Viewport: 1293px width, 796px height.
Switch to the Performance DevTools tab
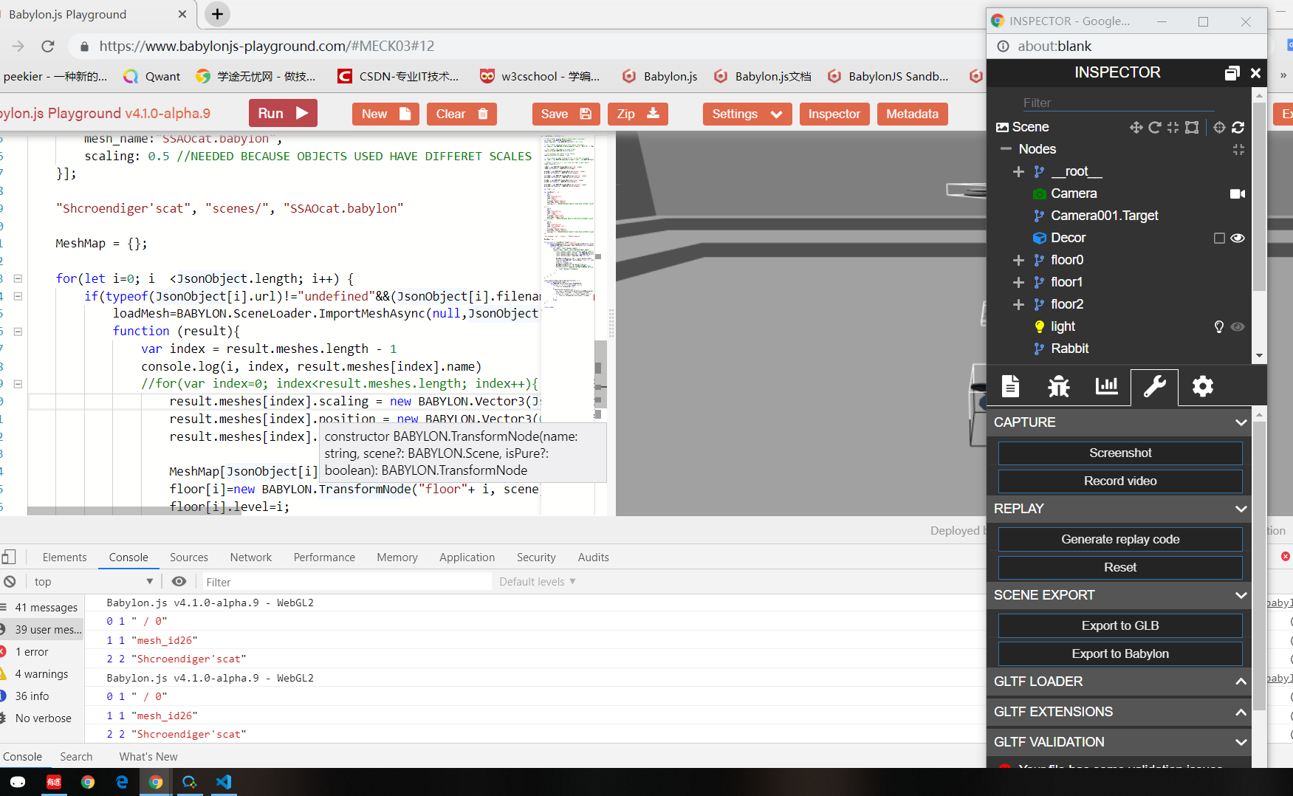tap(324, 557)
